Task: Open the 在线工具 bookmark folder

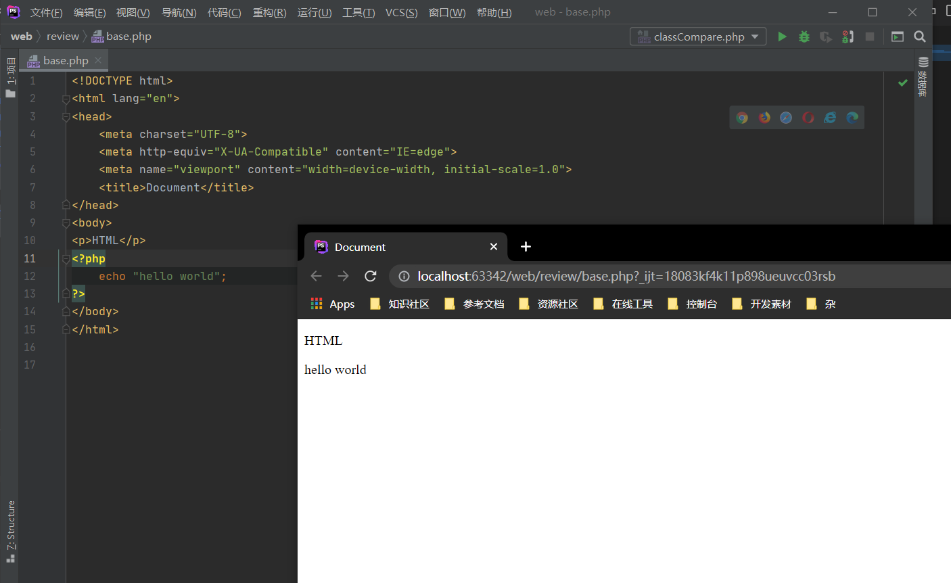Action: pyautogui.click(x=624, y=304)
